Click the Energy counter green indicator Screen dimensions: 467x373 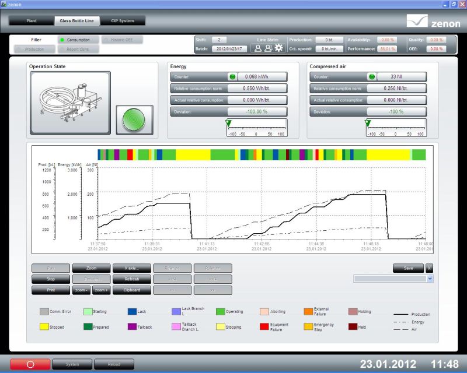click(x=232, y=76)
